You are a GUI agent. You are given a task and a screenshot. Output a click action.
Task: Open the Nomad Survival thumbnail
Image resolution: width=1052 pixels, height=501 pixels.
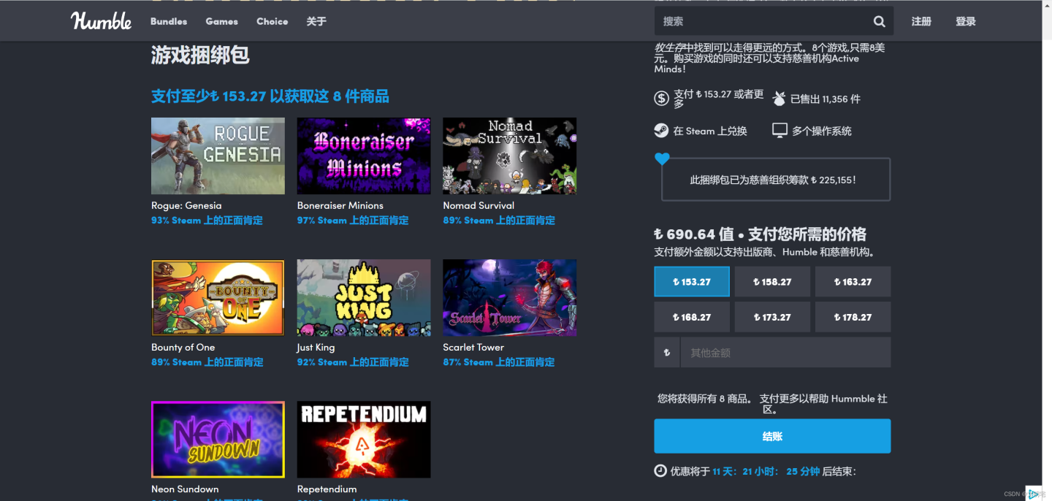[x=509, y=156]
